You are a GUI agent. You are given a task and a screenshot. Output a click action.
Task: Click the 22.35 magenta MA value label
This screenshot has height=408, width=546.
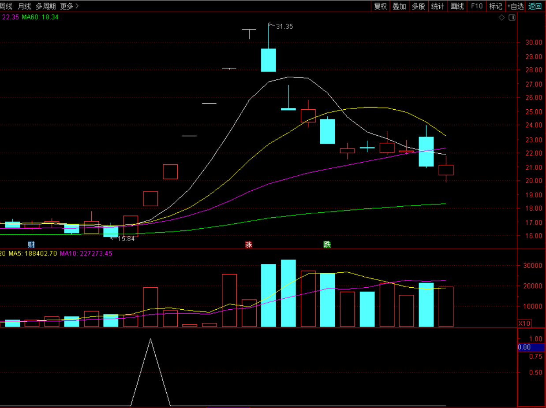10,17
